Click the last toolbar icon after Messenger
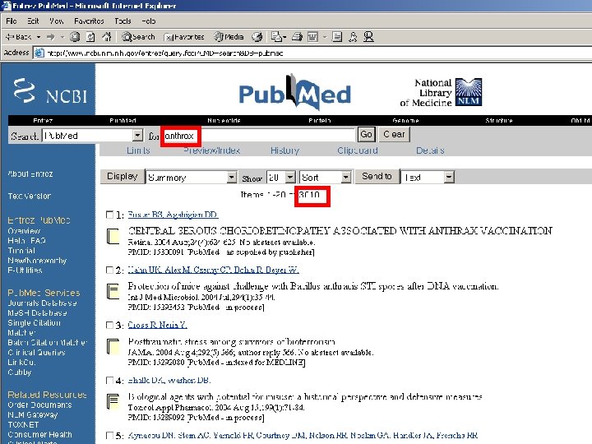The height and width of the screenshot is (444, 592). (368, 37)
